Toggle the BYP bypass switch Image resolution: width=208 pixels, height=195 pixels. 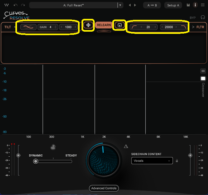(193, 18)
